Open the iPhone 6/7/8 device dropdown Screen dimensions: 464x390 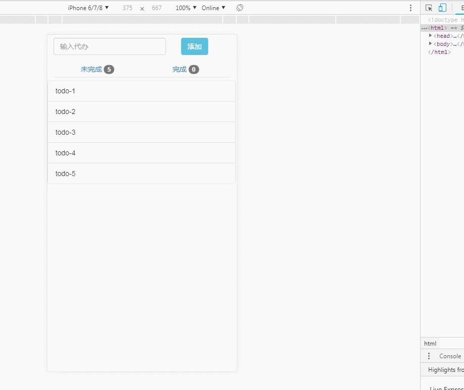tap(88, 8)
